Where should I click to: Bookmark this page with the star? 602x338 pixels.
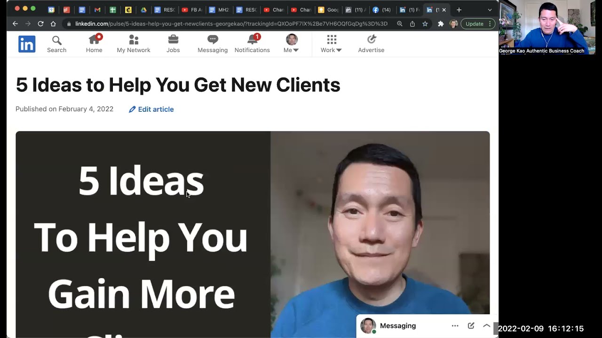(x=425, y=23)
